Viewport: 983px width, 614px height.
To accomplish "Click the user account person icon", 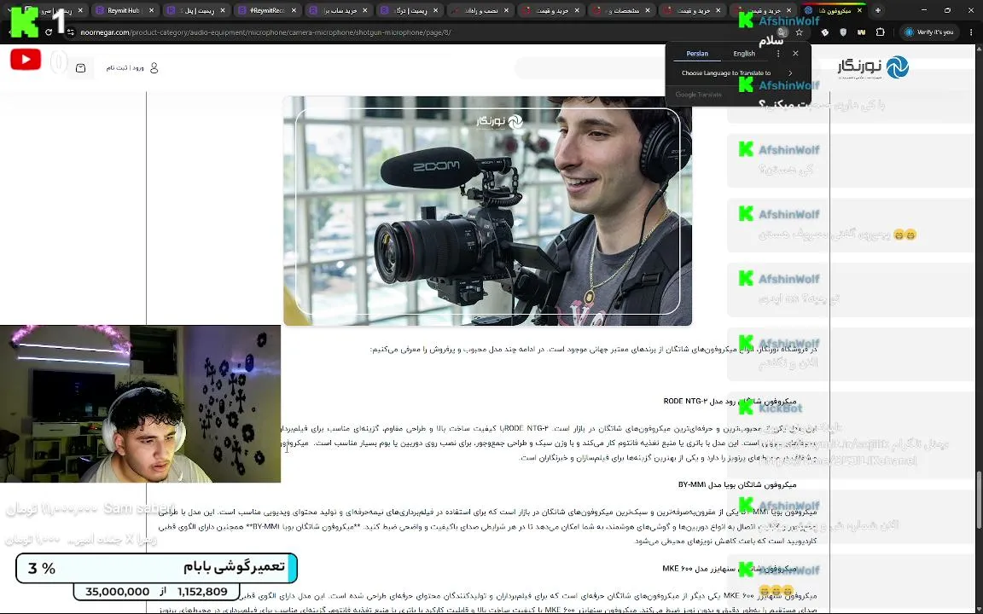I will 154,67.
